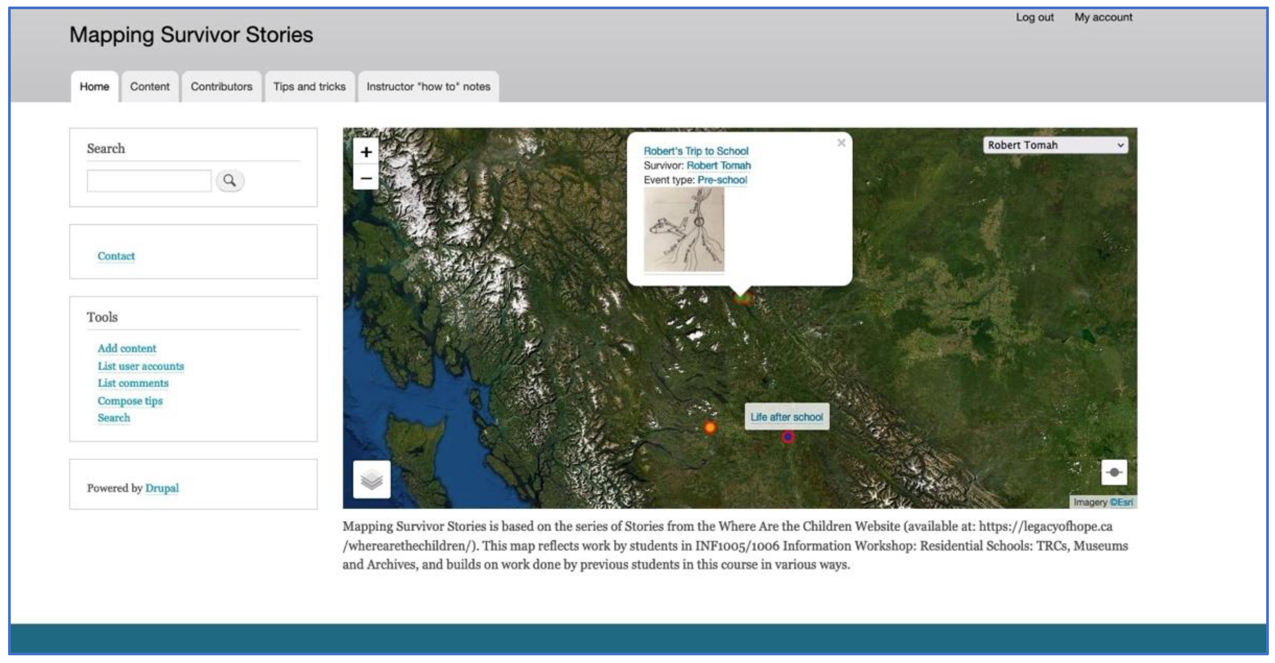1275x663 pixels.
Task: Click the Add content link
Action: coord(127,348)
